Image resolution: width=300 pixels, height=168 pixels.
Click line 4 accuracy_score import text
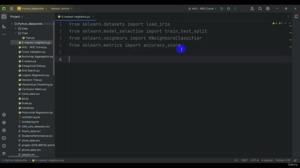[162, 45]
